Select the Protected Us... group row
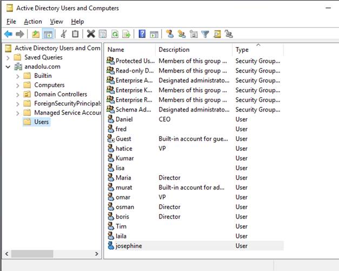The width and height of the screenshot is (339, 271). [x=195, y=61]
